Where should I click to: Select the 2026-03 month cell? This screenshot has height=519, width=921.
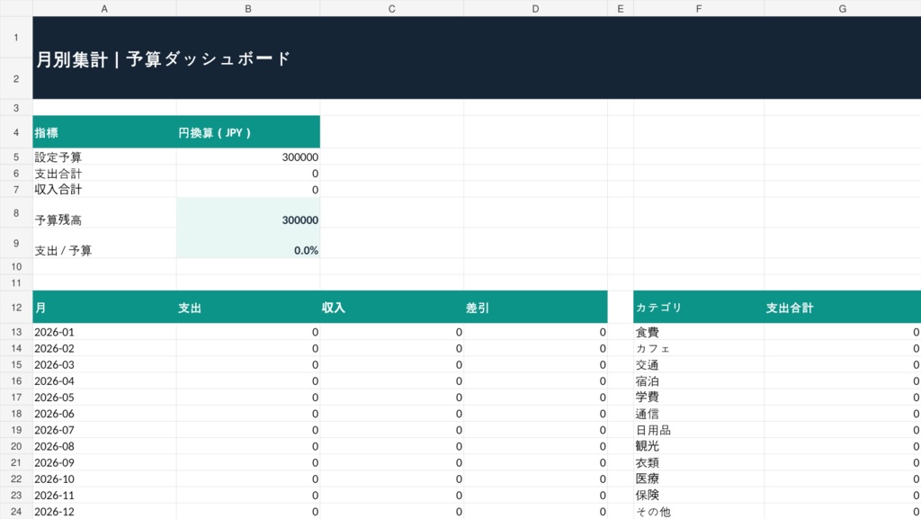click(104, 364)
